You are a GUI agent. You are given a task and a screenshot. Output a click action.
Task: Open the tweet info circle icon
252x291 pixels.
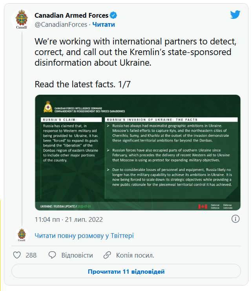(x=236, y=219)
